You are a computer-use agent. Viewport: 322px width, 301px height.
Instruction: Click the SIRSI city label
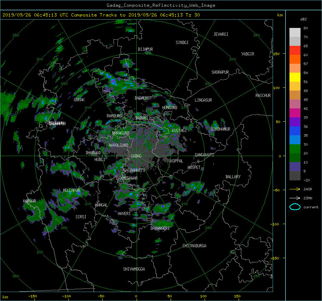pyautogui.click(x=81, y=217)
